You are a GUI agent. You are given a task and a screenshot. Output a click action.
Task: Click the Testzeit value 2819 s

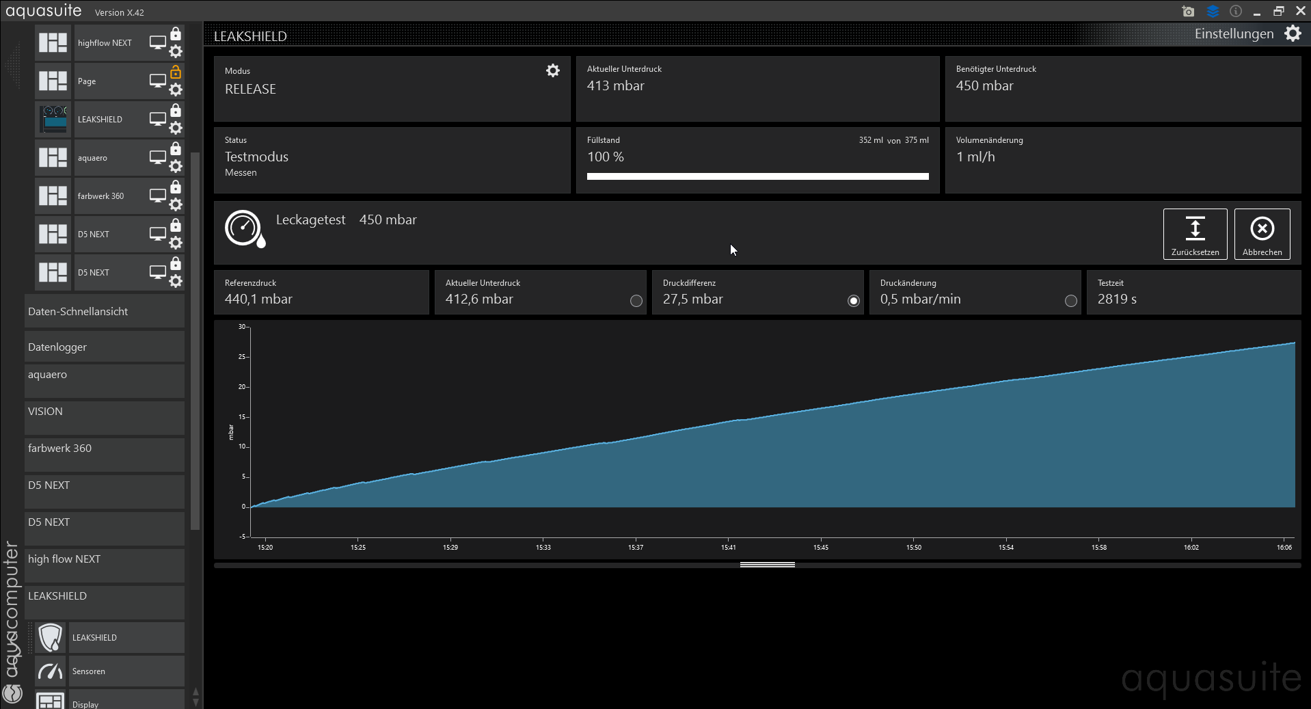[1117, 299]
